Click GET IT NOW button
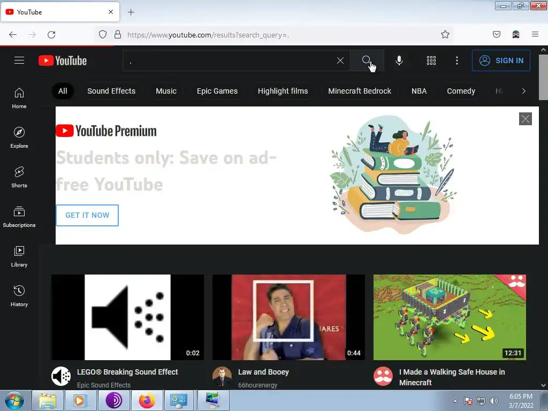The height and width of the screenshot is (411, 548). pyautogui.click(x=87, y=215)
